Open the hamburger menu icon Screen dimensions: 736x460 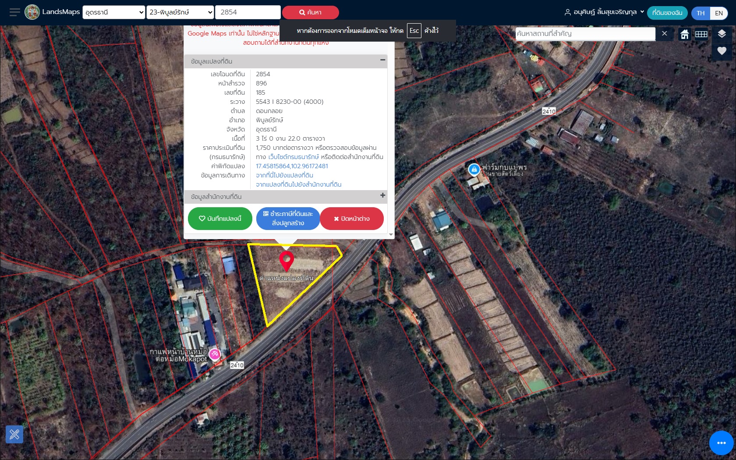pos(14,12)
